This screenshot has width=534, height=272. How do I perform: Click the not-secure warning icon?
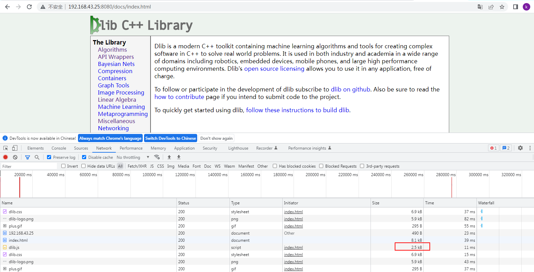click(x=43, y=7)
